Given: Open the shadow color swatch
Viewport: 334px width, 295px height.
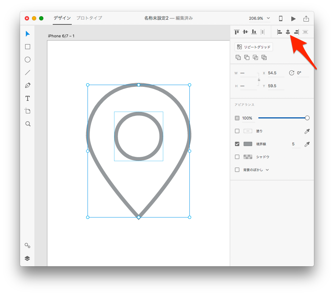Looking at the screenshot, I should click(248, 157).
